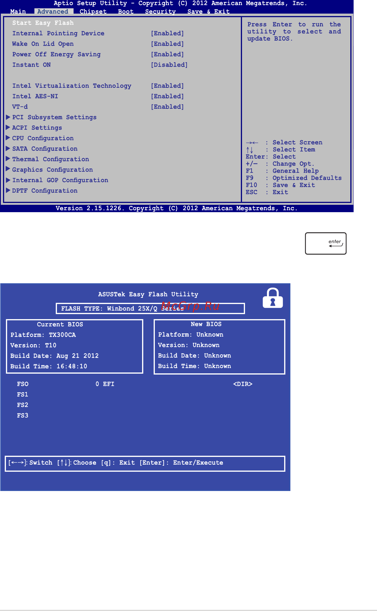
Task: Select FS0 EFI directory entry
Action: 135,384
